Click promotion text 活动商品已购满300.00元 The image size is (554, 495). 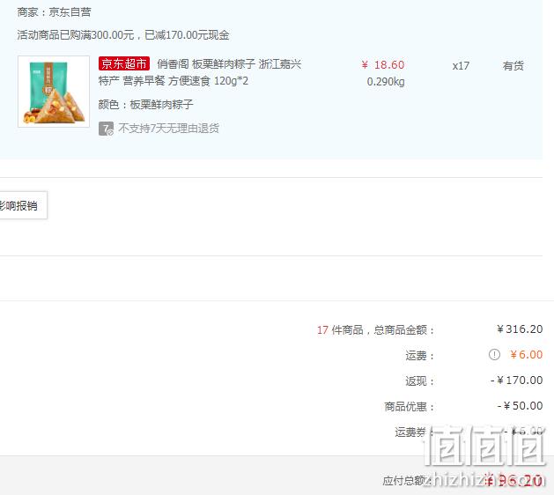coord(76,35)
